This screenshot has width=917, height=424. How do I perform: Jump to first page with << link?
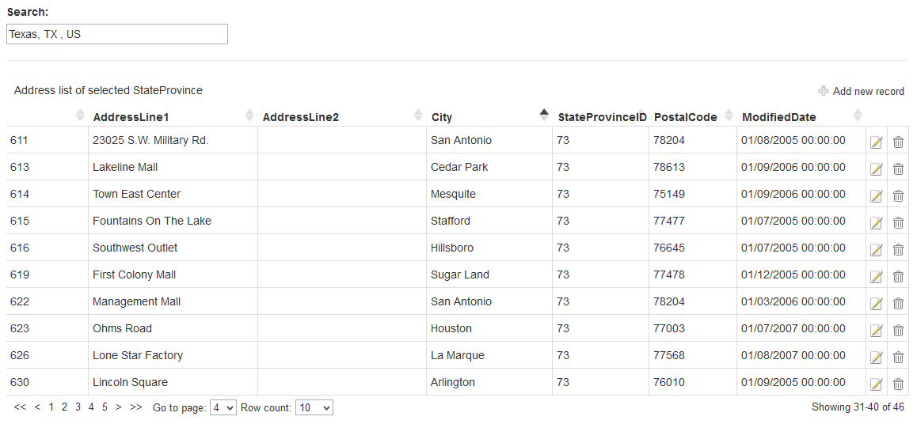(x=20, y=407)
